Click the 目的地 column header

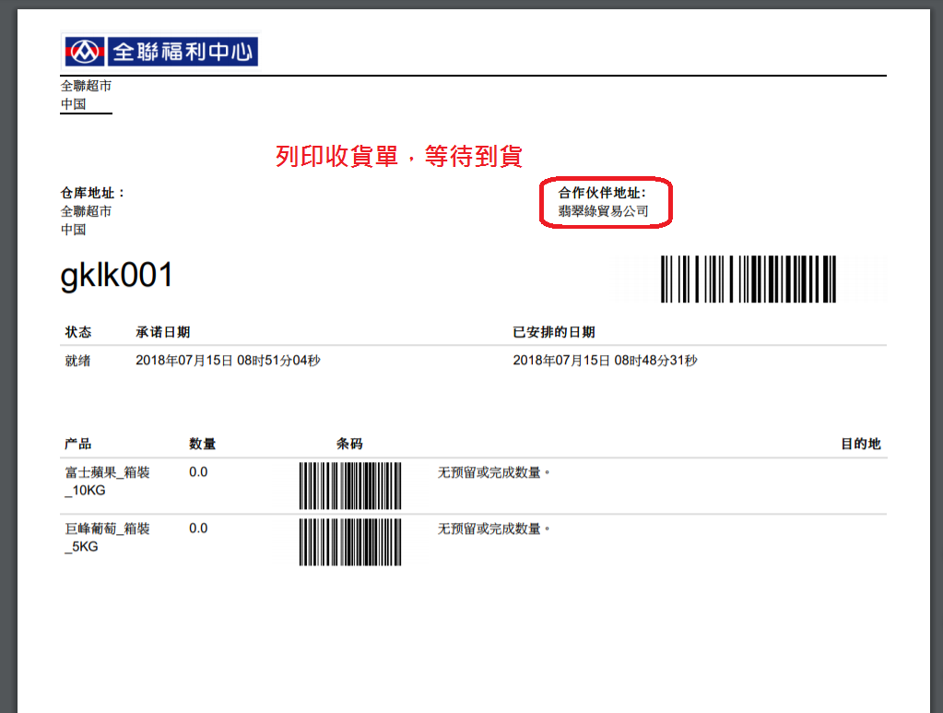(x=861, y=444)
